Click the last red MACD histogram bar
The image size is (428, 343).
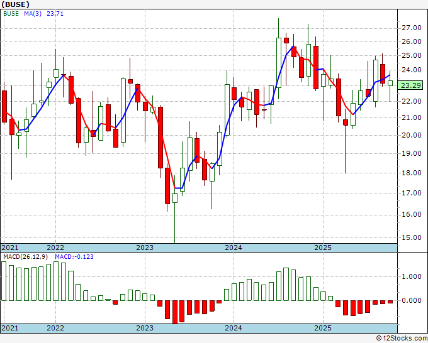390,302
